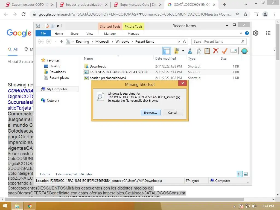The image size is (280, 210).
Task: Click Chrome reload page button
Action: point(24,14)
